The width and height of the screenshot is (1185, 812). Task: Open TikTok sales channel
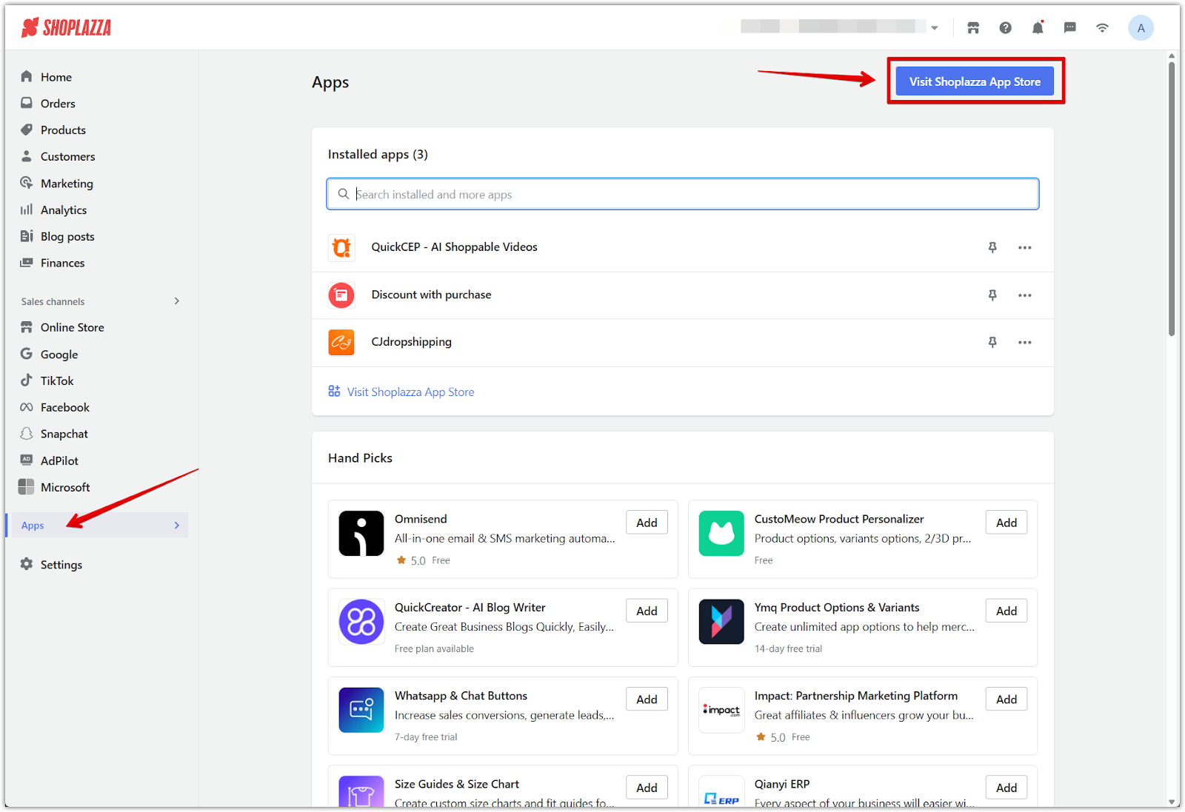pyautogui.click(x=57, y=381)
